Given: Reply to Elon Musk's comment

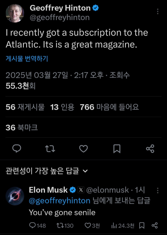Looking at the screenshot, I should [33, 225].
